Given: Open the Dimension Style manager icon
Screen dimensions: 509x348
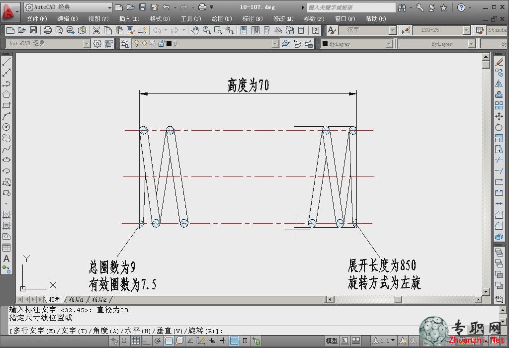Looking at the screenshot, I should click(x=406, y=30).
